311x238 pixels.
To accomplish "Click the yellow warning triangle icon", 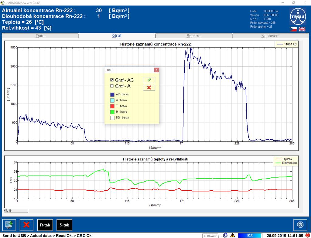I will pyautogui.click(x=232, y=235).
